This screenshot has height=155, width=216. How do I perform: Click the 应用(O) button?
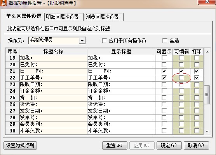pyautogui.click(x=142, y=146)
